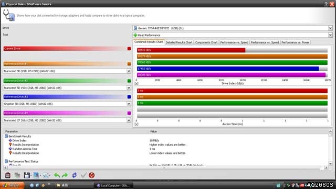
Task: Click the Benchmark Results section icon
Action: pos(6,136)
